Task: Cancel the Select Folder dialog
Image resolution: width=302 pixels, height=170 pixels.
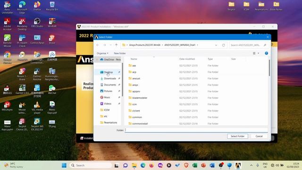Action: click(x=259, y=136)
